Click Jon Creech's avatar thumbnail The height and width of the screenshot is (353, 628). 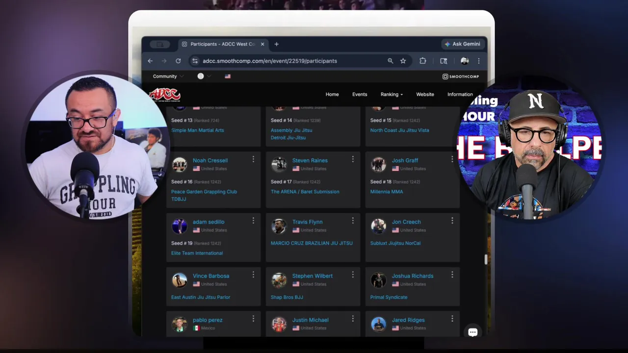(x=378, y=226)
